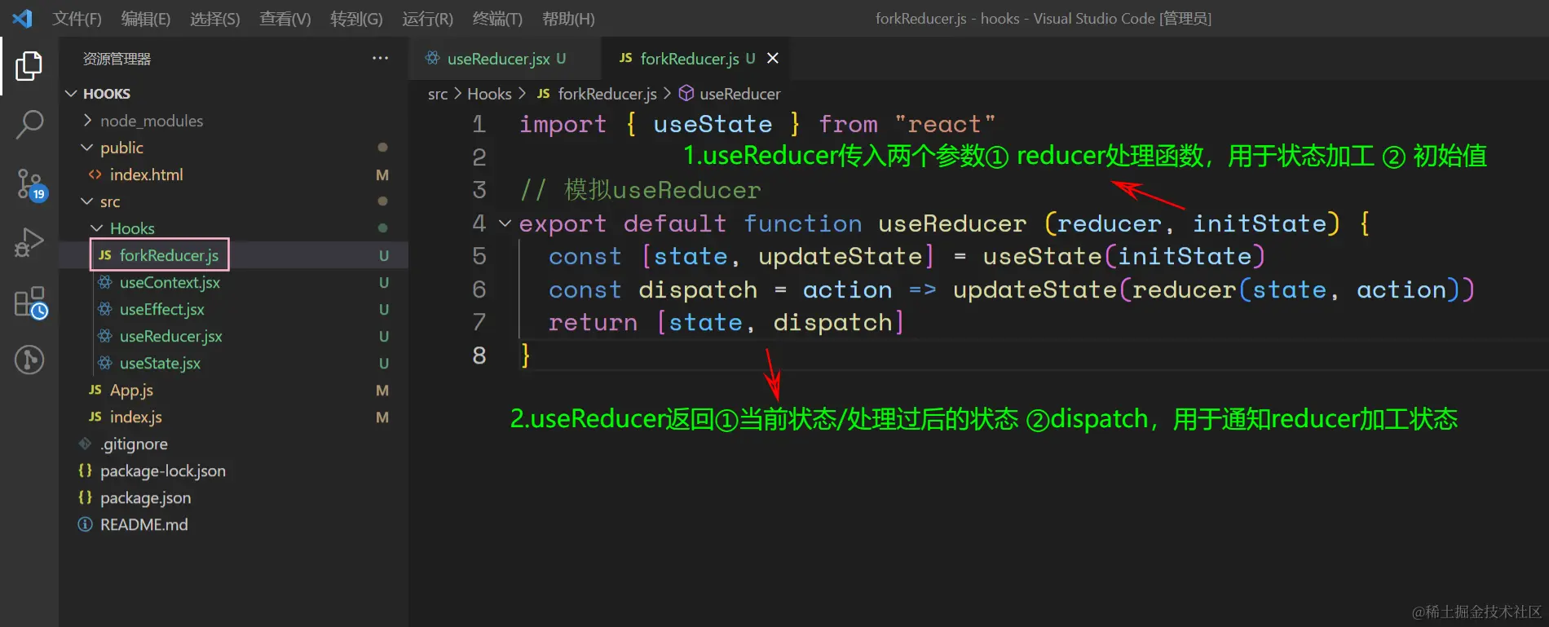Open the 运行(R) menu
1549x627 pixels.
427,19
